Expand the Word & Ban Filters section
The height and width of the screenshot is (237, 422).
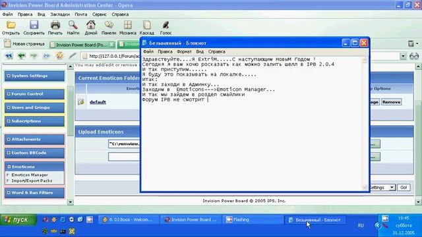pyautogui.click(x=34, y=193)
